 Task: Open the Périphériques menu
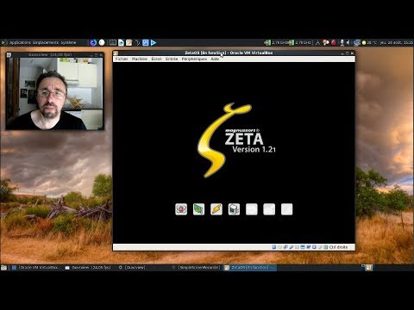point(194,59)
